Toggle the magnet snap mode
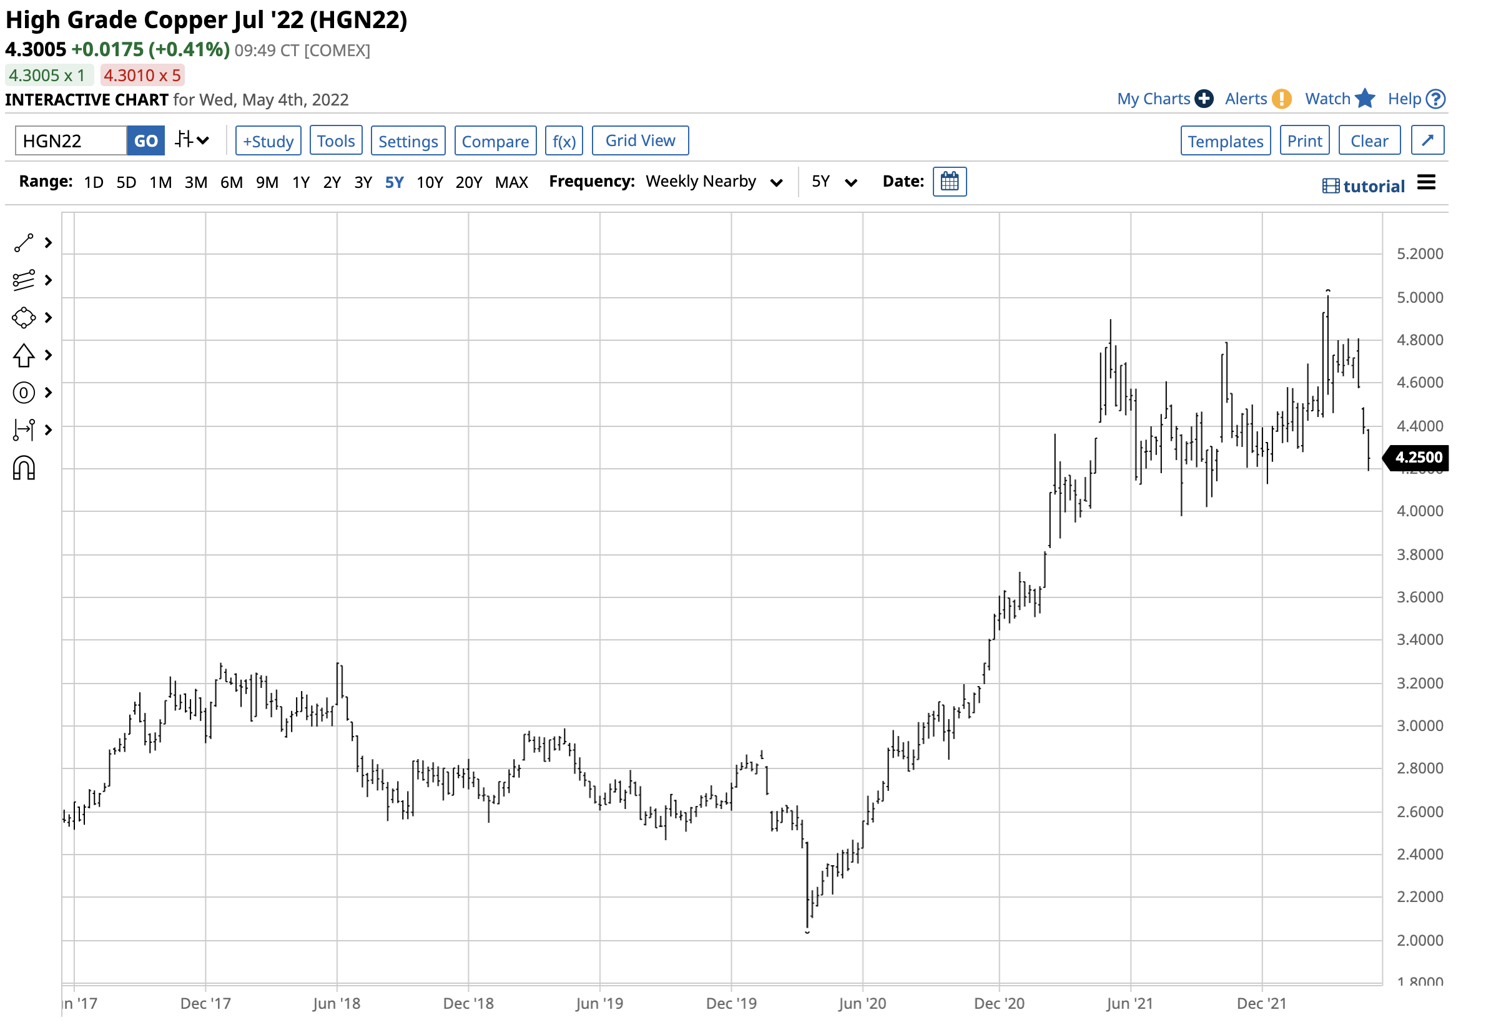Viewport: 1501px width, 1035px height. coord(24,468)
